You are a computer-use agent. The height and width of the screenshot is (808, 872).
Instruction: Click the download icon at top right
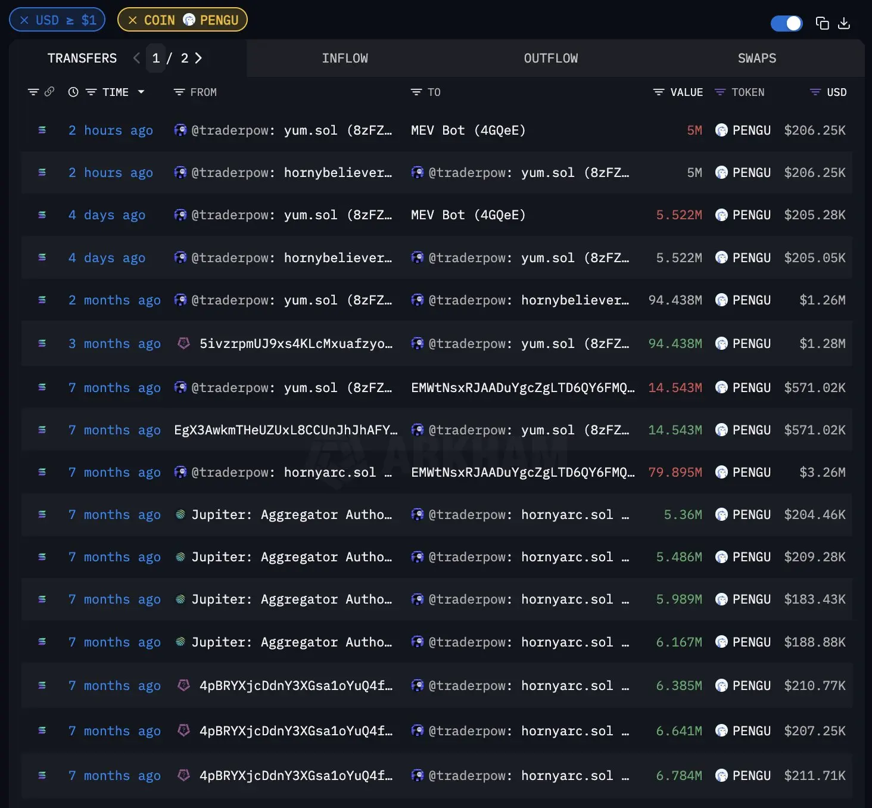[x=843, y=23]
